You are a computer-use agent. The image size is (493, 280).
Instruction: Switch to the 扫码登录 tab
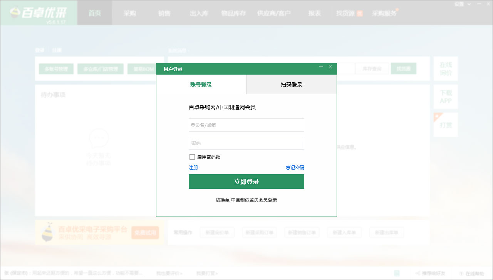(x=292, y=85)
